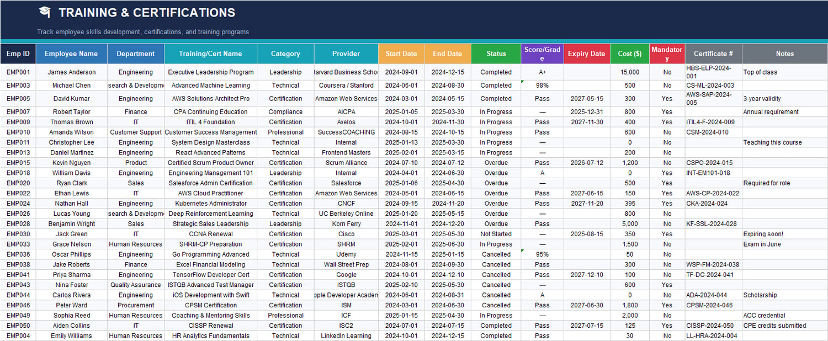Viewport: 828px width, 341px height.
Task: Select the React Advanced Patterns cell
Action: (x=210, y=152)
